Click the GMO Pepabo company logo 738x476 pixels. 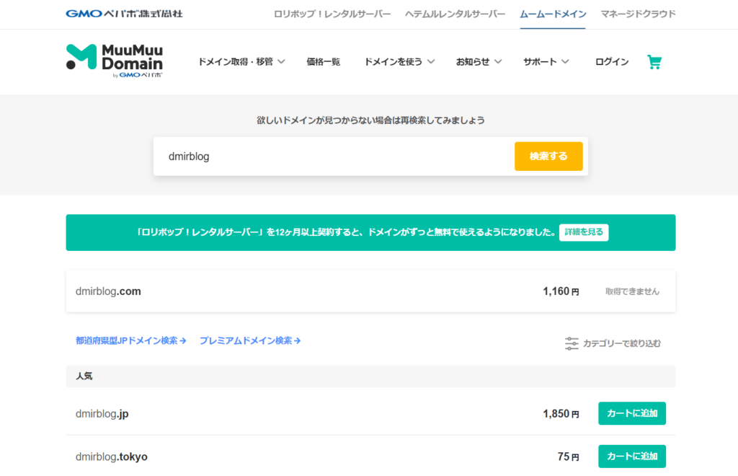tap(124, 14)
